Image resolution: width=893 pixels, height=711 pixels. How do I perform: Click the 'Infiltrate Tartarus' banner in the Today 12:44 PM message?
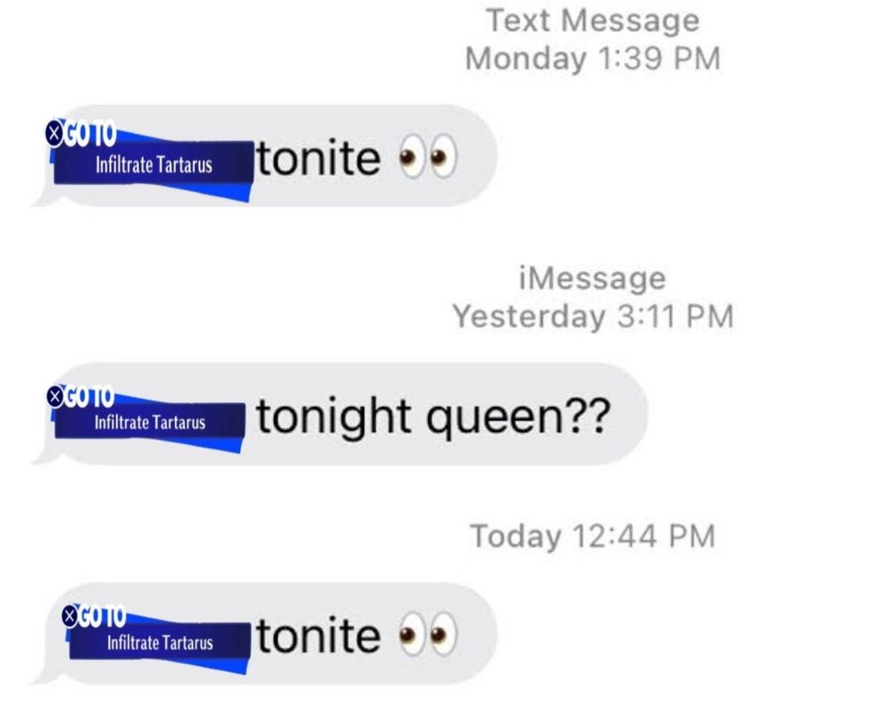tap(160, 642)
